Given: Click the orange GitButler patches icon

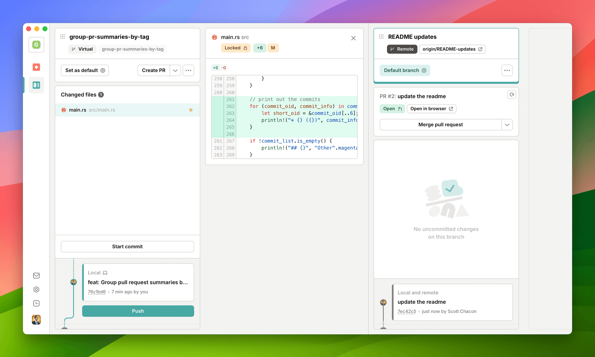Looking at the screenshot, I should [x=36, y=67].
